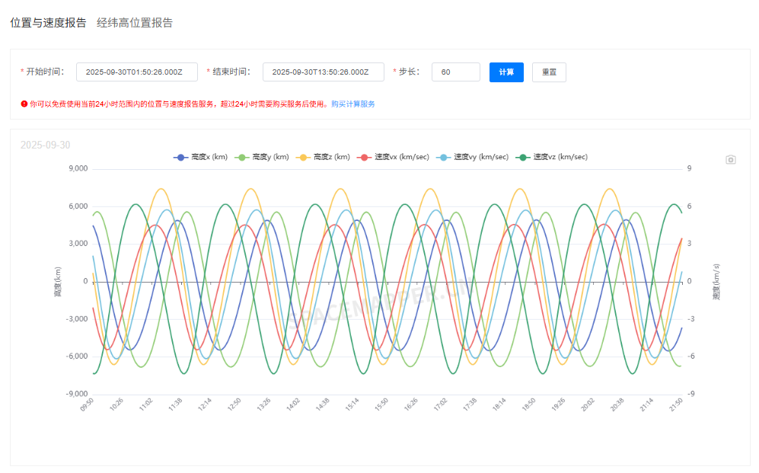Click the camera icon to save chart image
759x473 pixels.
[730, 160]
